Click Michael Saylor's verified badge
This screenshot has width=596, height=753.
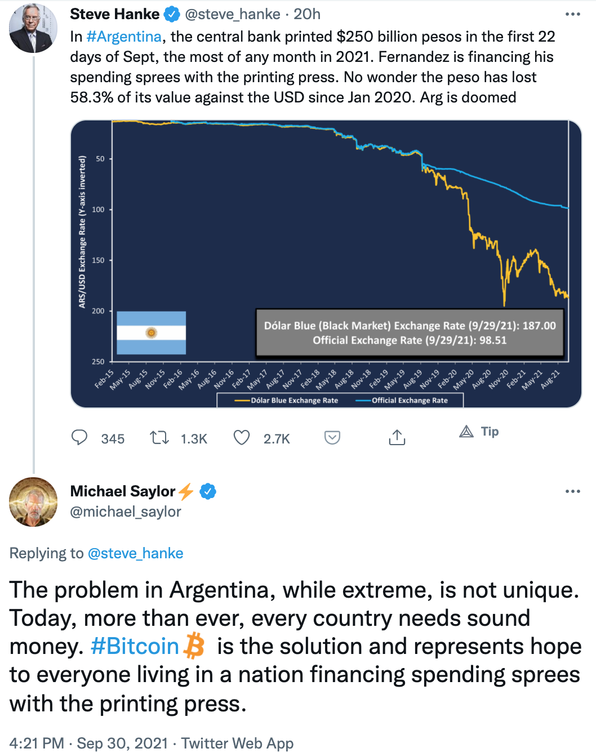click(208, 491)
